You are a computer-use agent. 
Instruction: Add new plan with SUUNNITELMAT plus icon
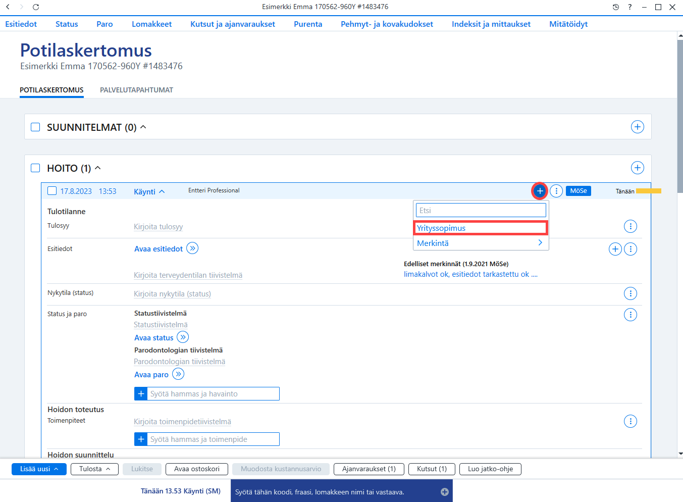click(638, 127)
